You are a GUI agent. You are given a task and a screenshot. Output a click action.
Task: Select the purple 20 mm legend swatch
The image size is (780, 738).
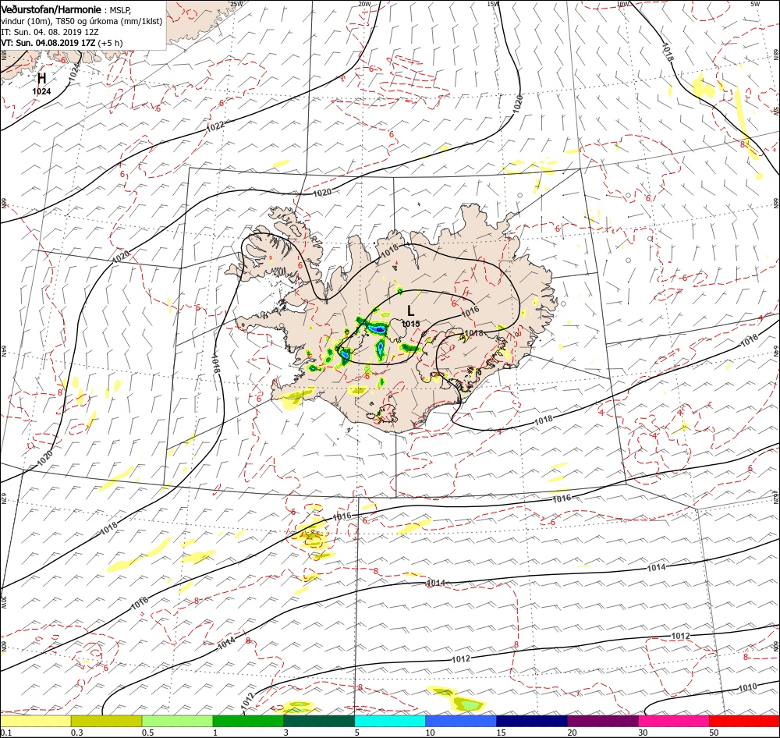[x=603, y=721]
